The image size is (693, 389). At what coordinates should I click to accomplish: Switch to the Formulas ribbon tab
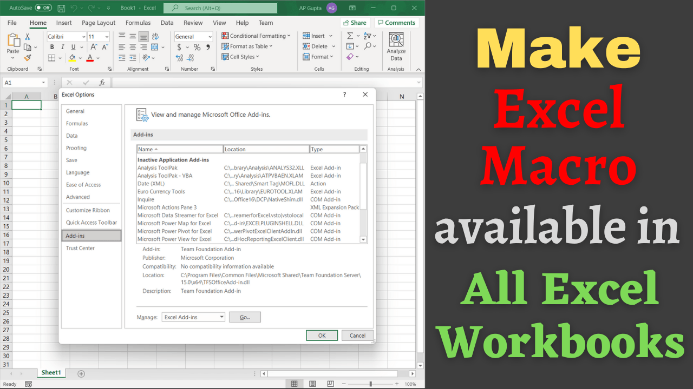click(x=138, y=23)
